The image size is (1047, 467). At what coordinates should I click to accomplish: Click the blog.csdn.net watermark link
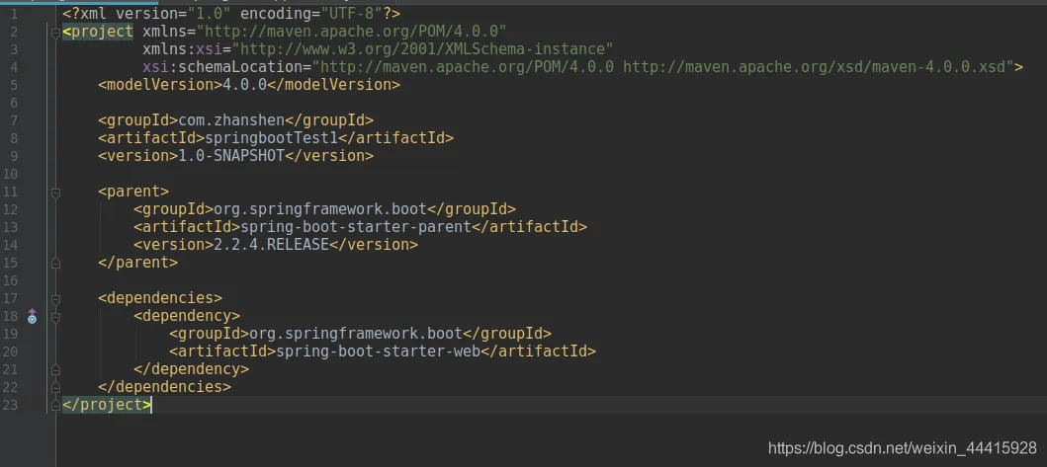click(x=902, y=448)
